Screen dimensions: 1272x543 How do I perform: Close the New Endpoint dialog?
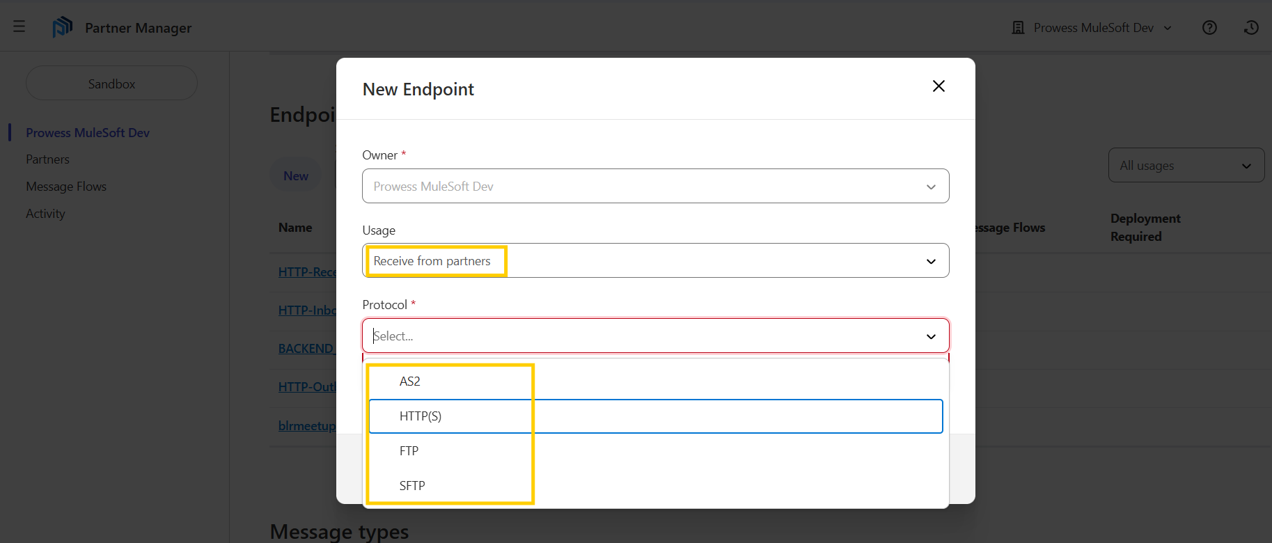pos(939,86)
